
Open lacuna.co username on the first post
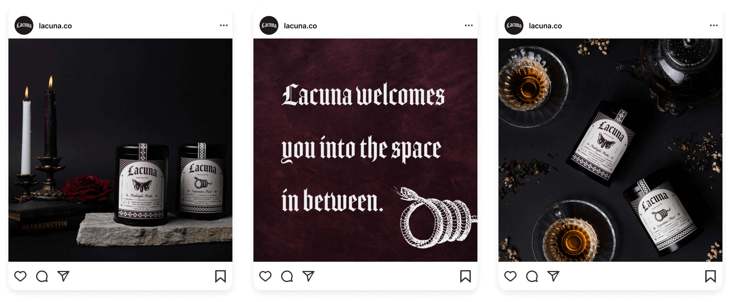coord(55,26)
